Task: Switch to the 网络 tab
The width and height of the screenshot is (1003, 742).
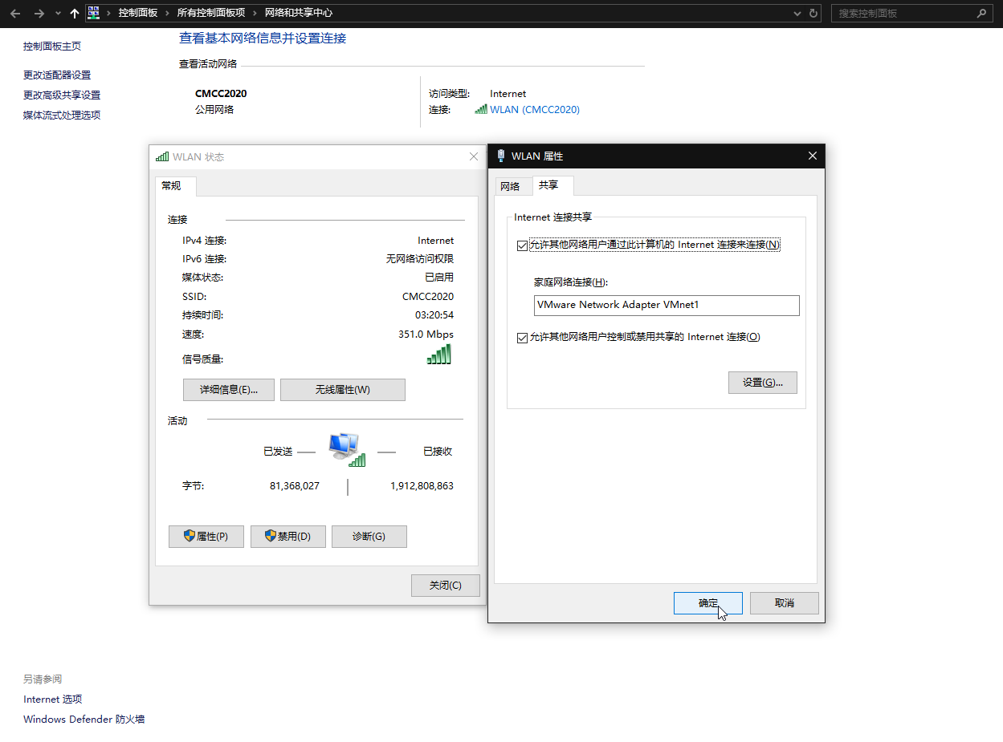Action: 510,186
